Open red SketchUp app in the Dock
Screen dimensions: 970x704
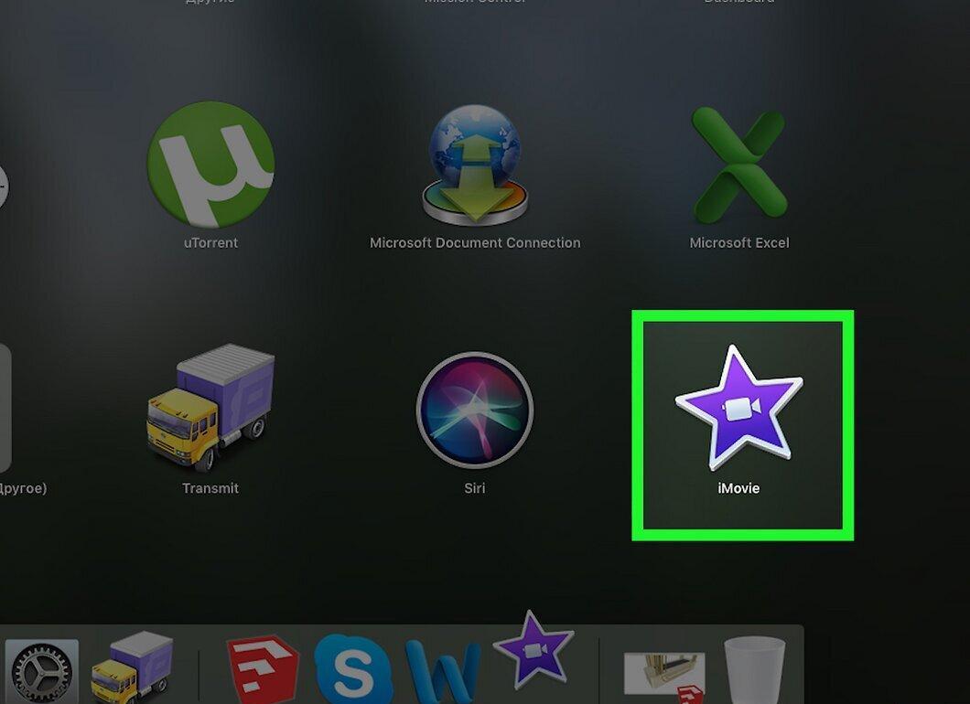pos(263,667)
